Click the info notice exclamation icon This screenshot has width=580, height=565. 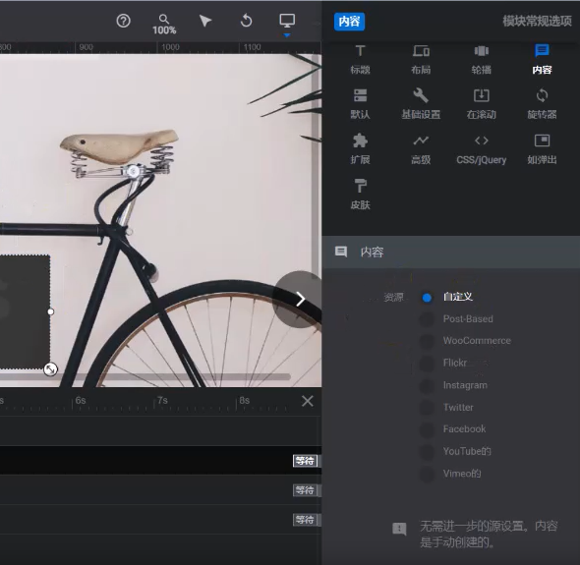tap(399, 529)
